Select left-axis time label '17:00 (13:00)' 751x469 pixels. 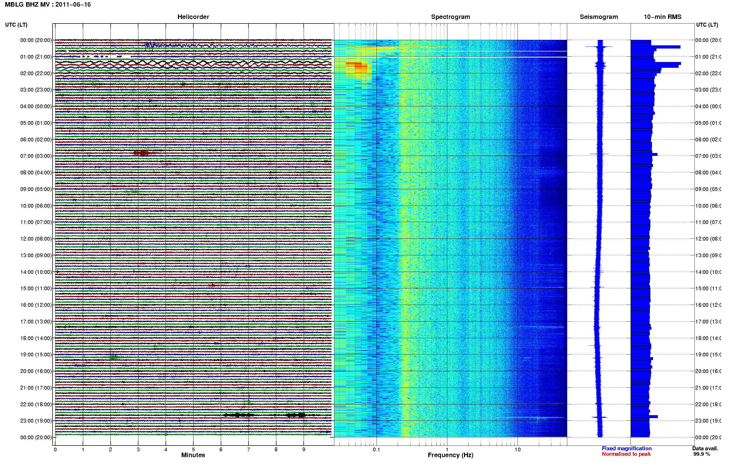click(x=36, y=322)
